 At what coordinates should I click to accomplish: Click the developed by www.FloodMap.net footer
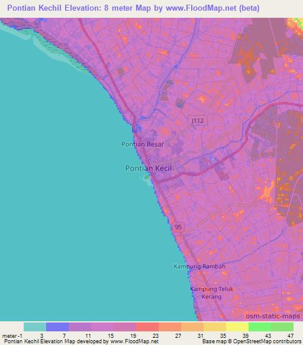81,341
